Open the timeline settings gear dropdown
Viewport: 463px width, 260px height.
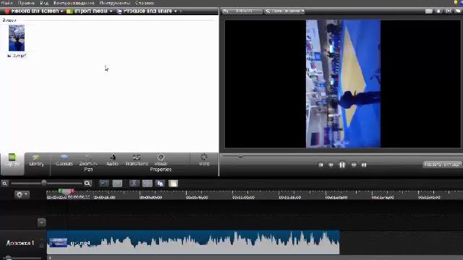(22, 194)
